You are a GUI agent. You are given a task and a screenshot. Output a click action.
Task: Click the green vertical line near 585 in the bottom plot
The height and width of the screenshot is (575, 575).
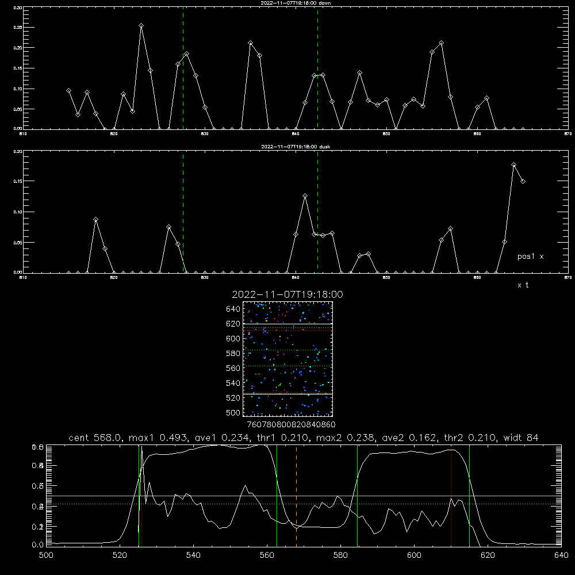pos(357,495)
